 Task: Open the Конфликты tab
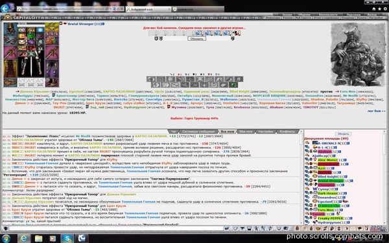[287, 132]
